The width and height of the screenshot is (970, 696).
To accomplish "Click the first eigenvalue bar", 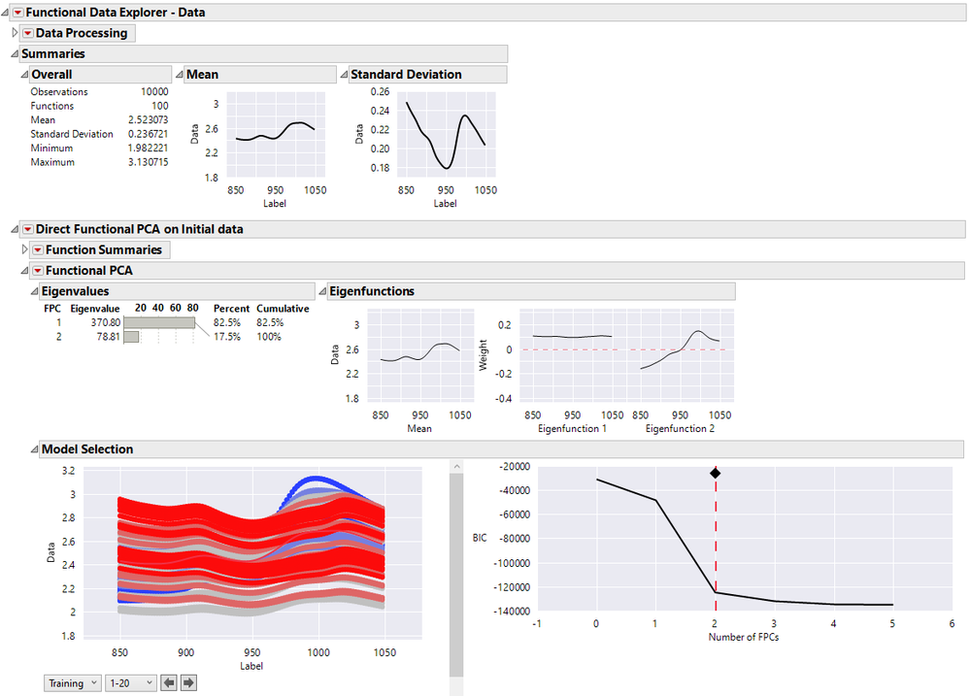I will (159, 323).
